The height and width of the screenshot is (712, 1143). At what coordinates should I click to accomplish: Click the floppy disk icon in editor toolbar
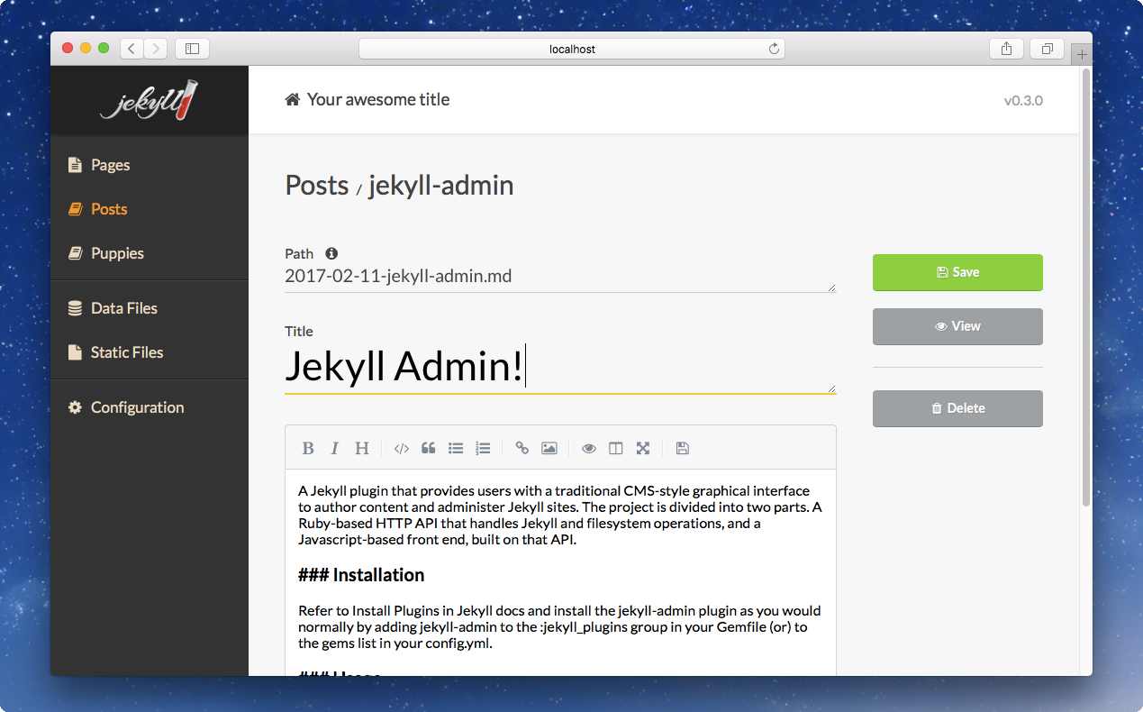(x=682, y=448)
